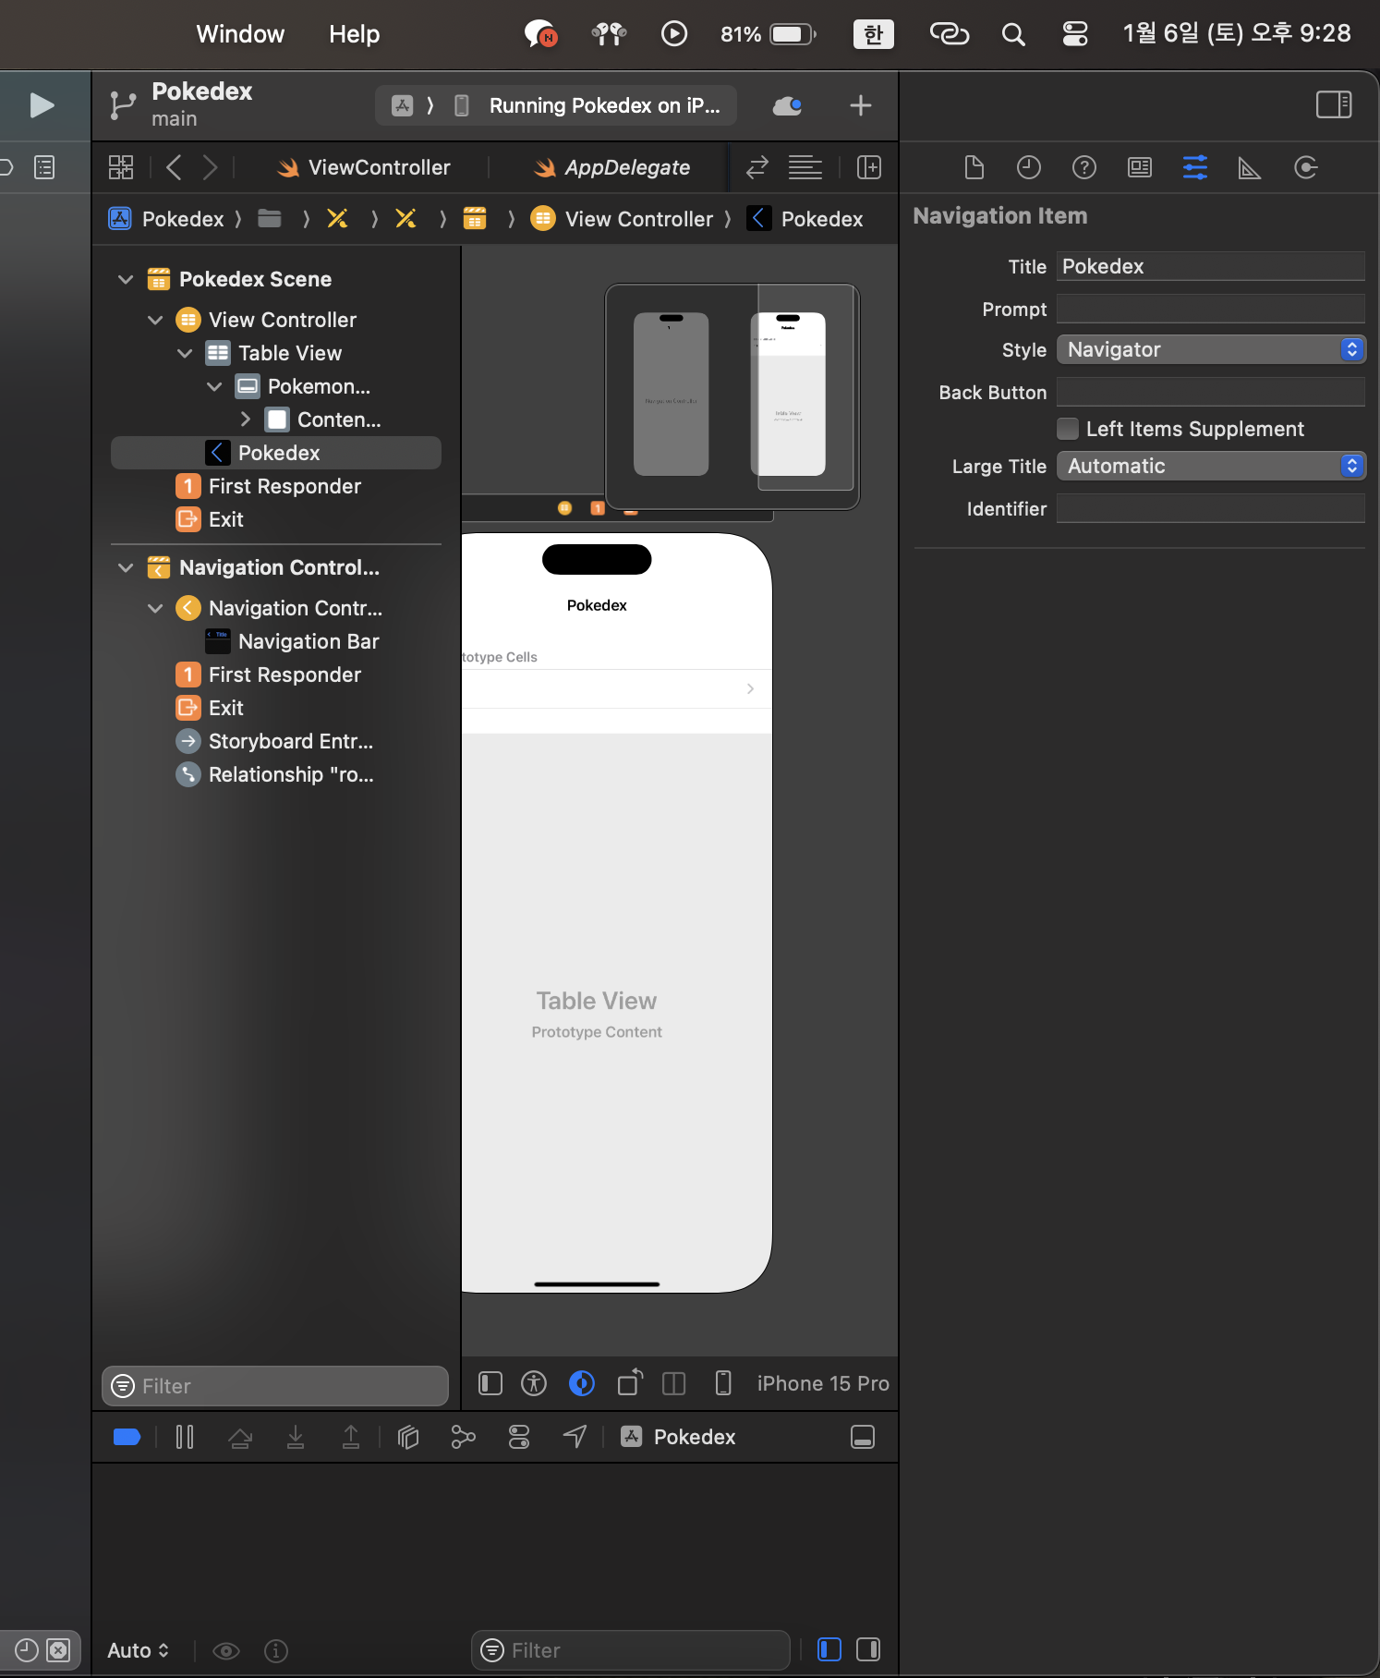1380x1678 pixels.
Task: Select the Attributes inspector
Action: coord(1195,167)
